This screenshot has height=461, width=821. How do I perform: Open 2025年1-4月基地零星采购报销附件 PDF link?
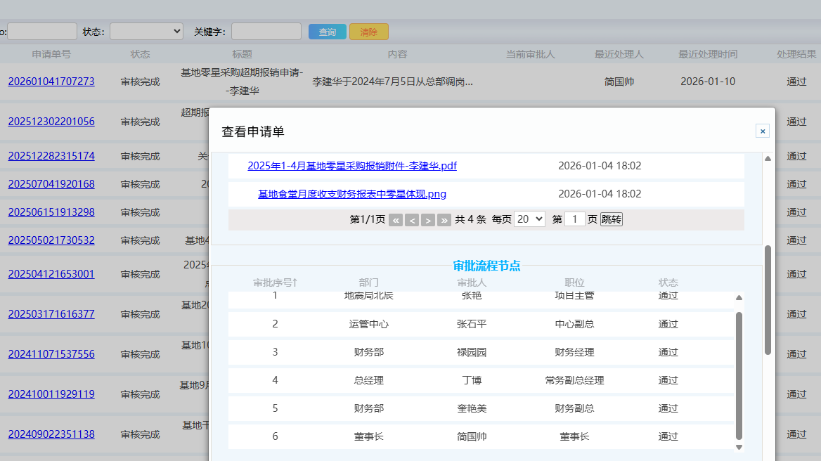352,166
